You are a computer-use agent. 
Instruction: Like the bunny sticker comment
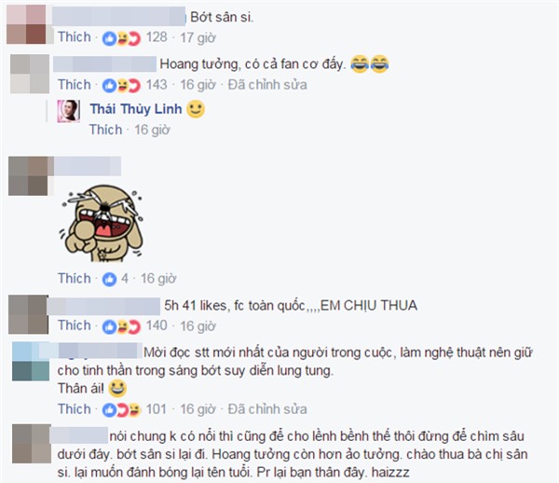coord(75,279)
